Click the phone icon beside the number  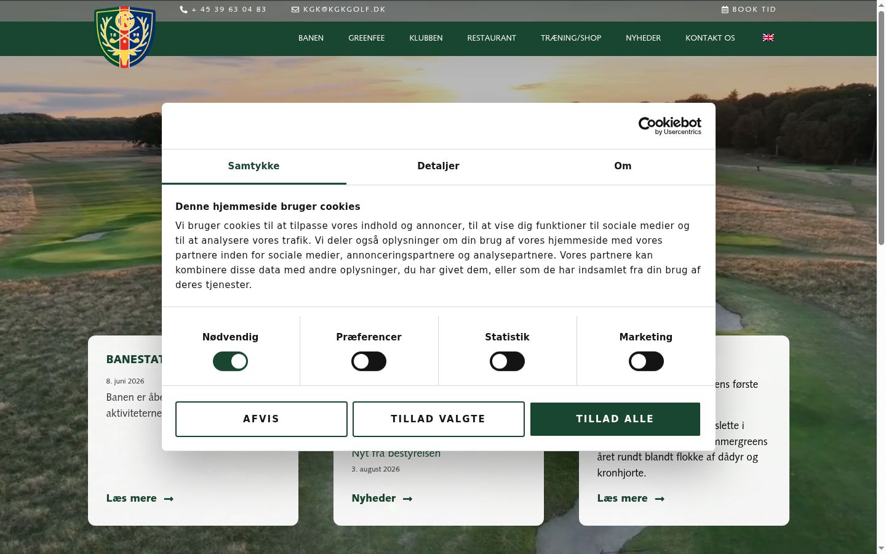183,9
